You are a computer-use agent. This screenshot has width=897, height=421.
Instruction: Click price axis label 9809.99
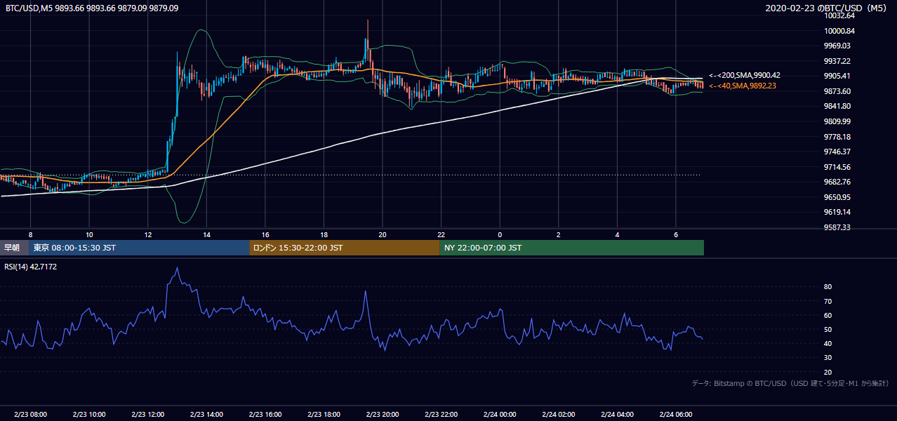tap(837, 121)
